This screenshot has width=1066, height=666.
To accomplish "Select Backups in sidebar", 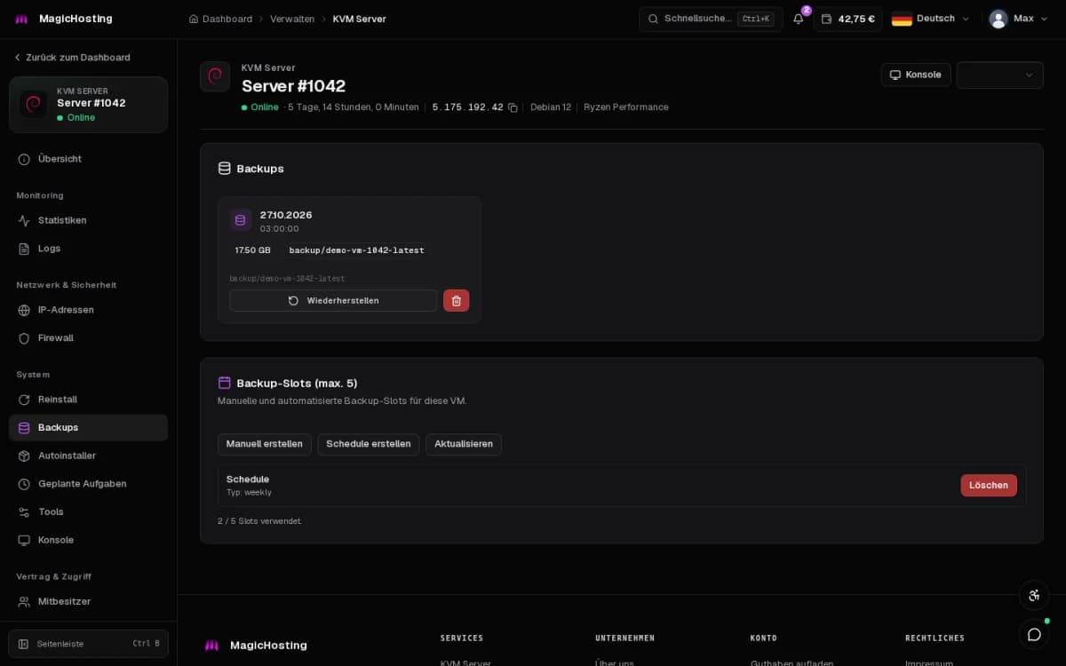I will 88,428.
